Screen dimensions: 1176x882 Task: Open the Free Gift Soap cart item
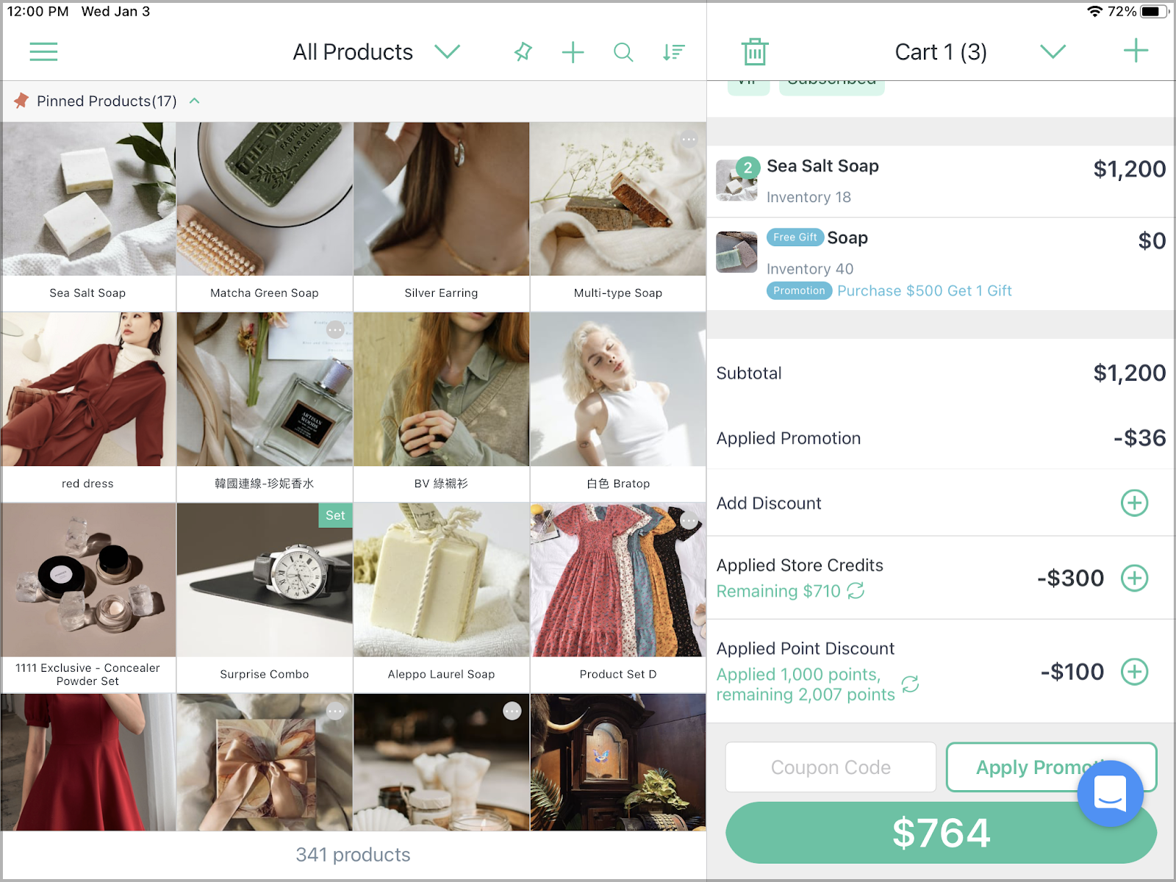pyautogui.click(x=941, y=264)
